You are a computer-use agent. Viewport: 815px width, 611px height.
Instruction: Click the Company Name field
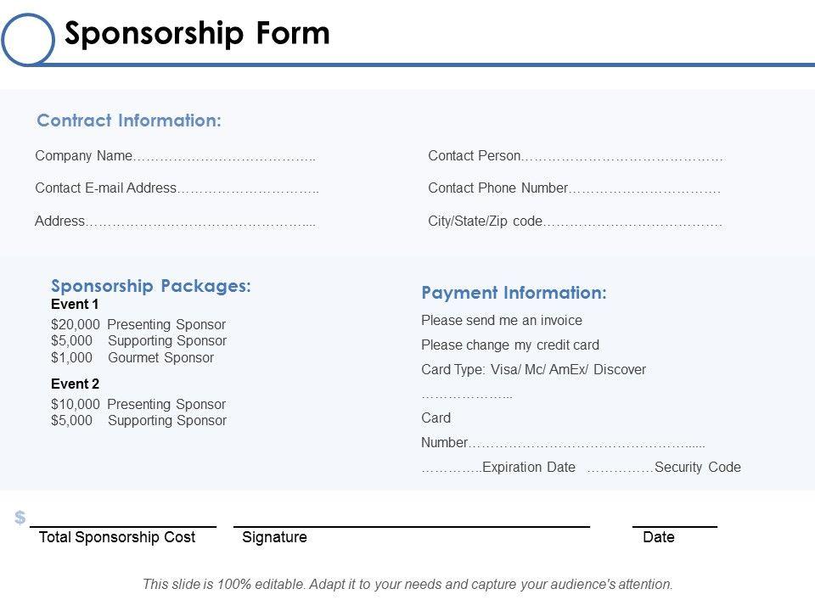[225, 156]
